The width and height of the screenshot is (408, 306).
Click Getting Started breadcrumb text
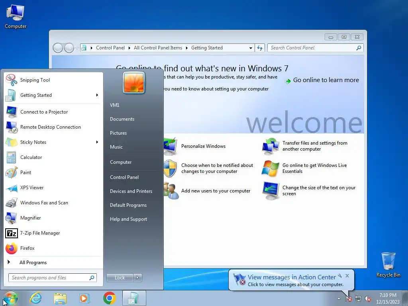click(207, 48)
